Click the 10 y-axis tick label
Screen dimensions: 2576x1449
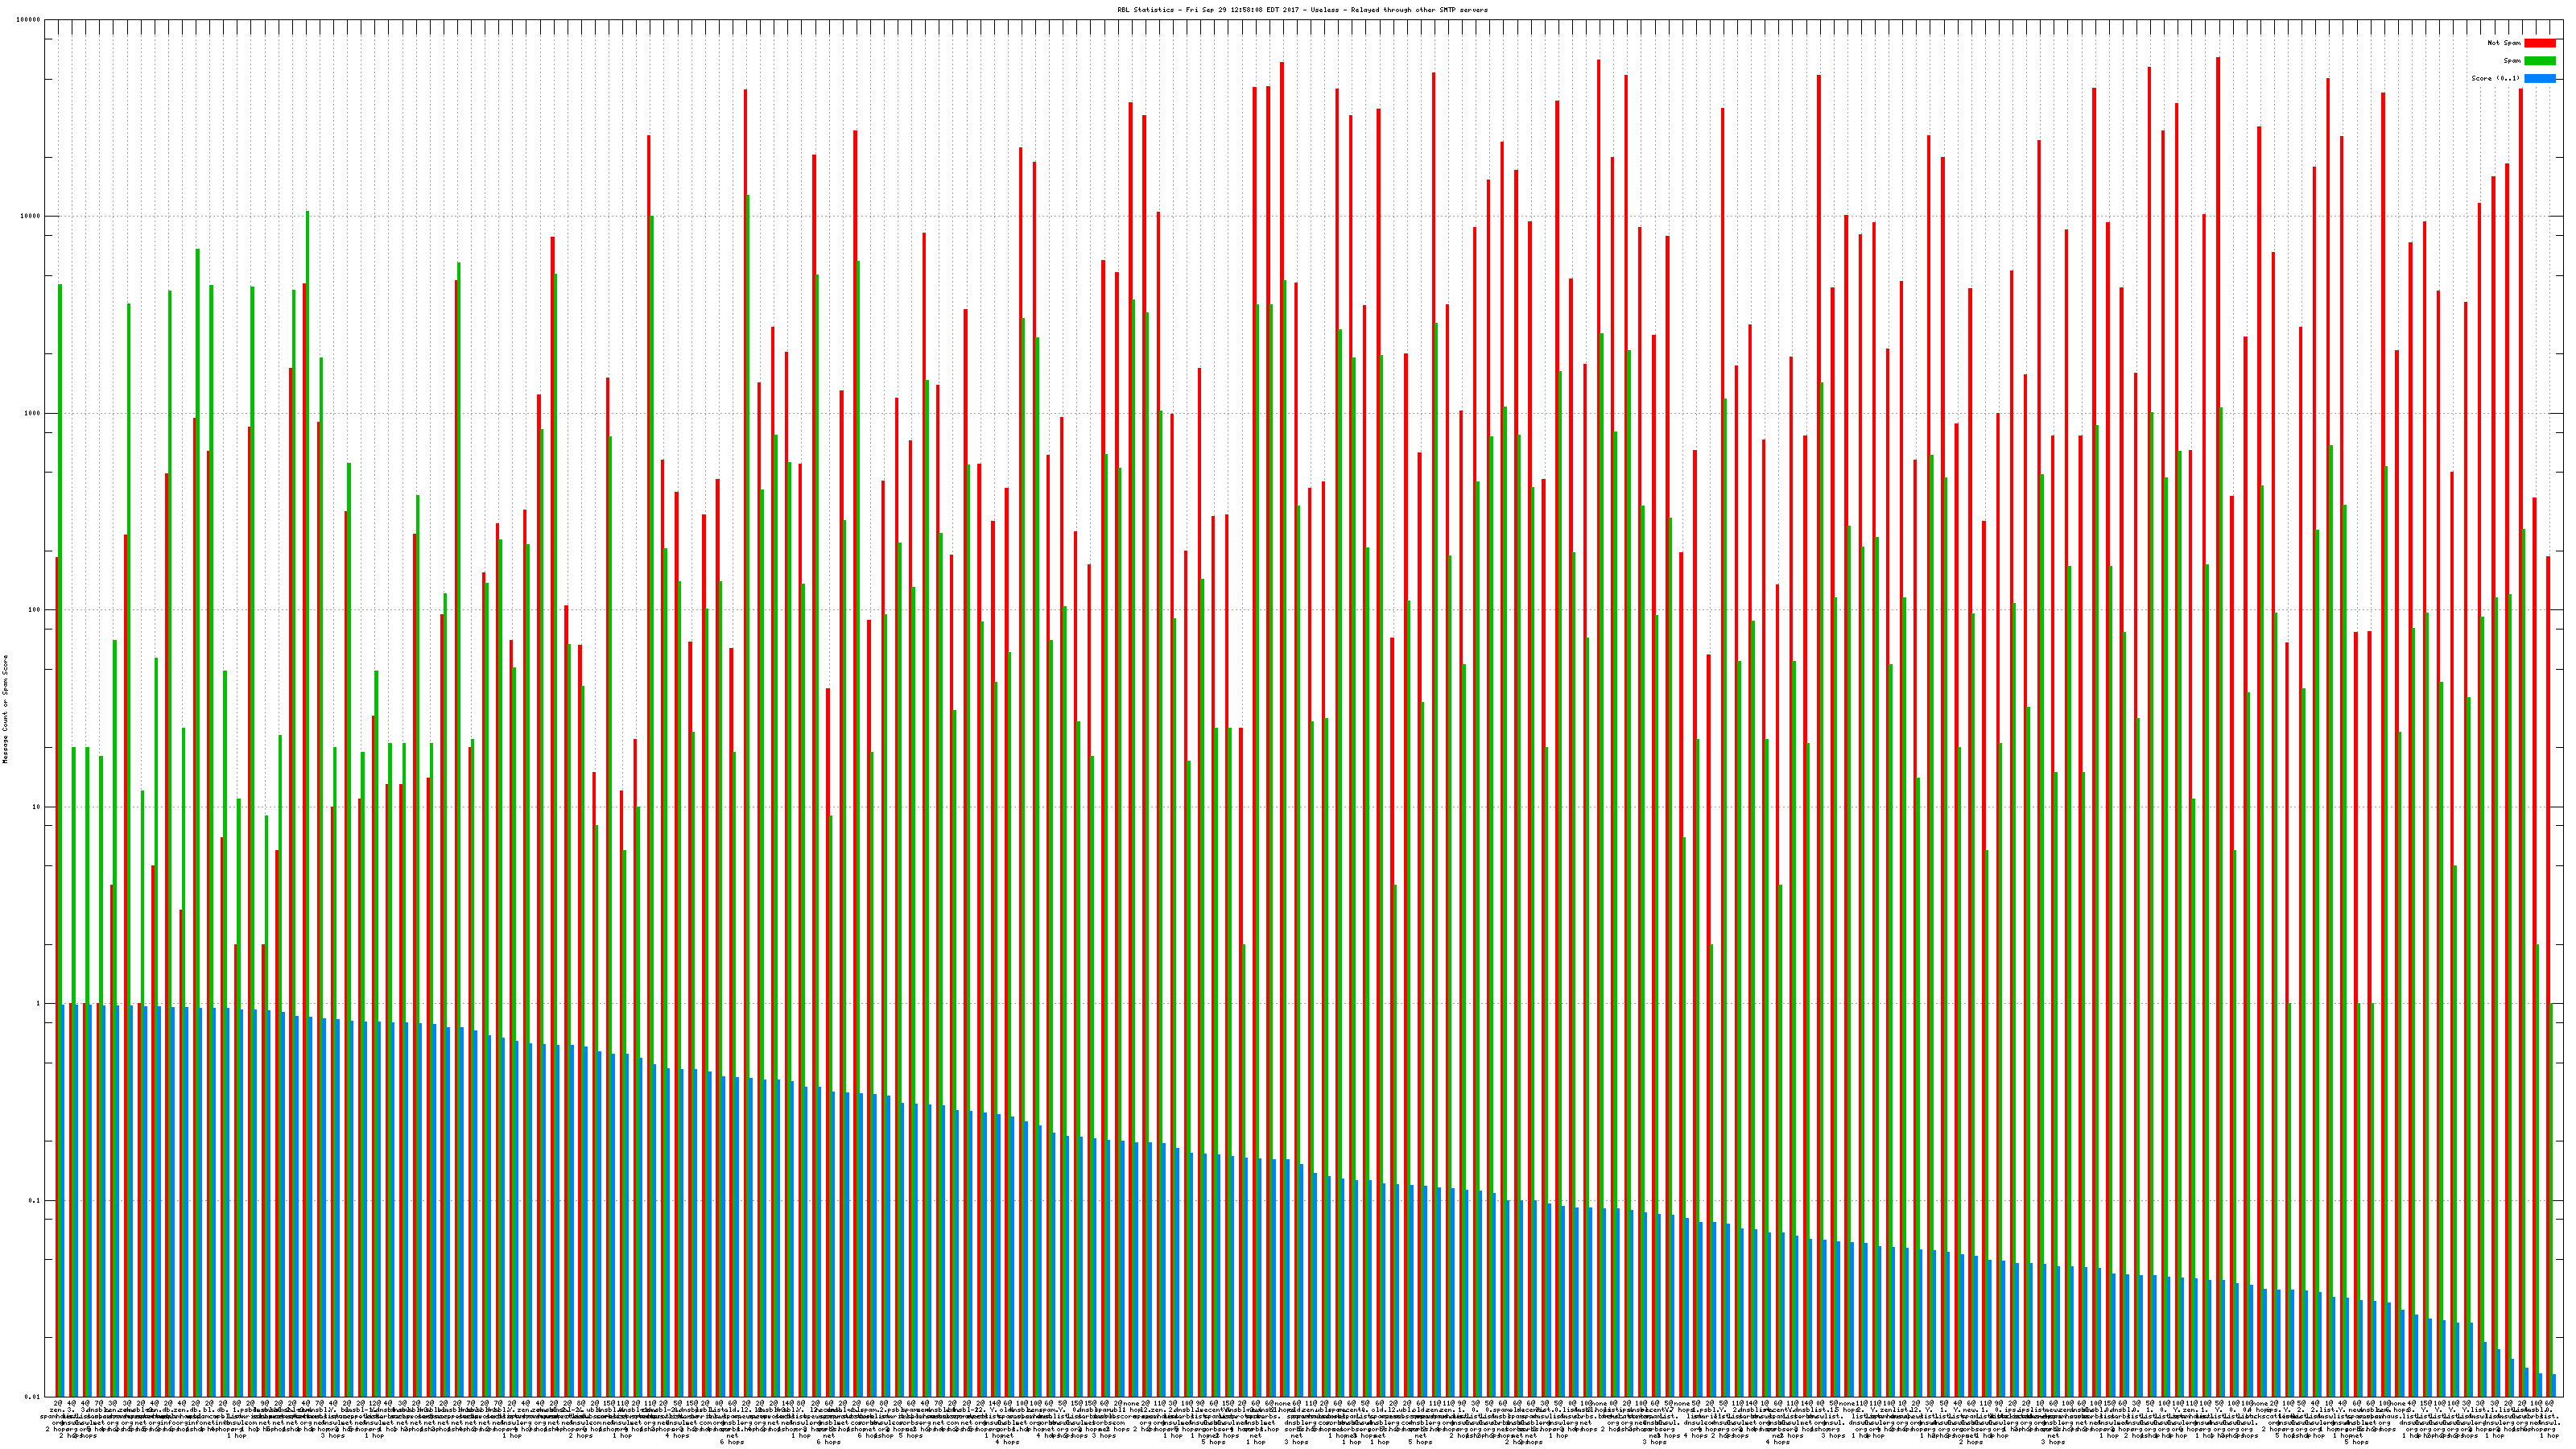(37, 807)
